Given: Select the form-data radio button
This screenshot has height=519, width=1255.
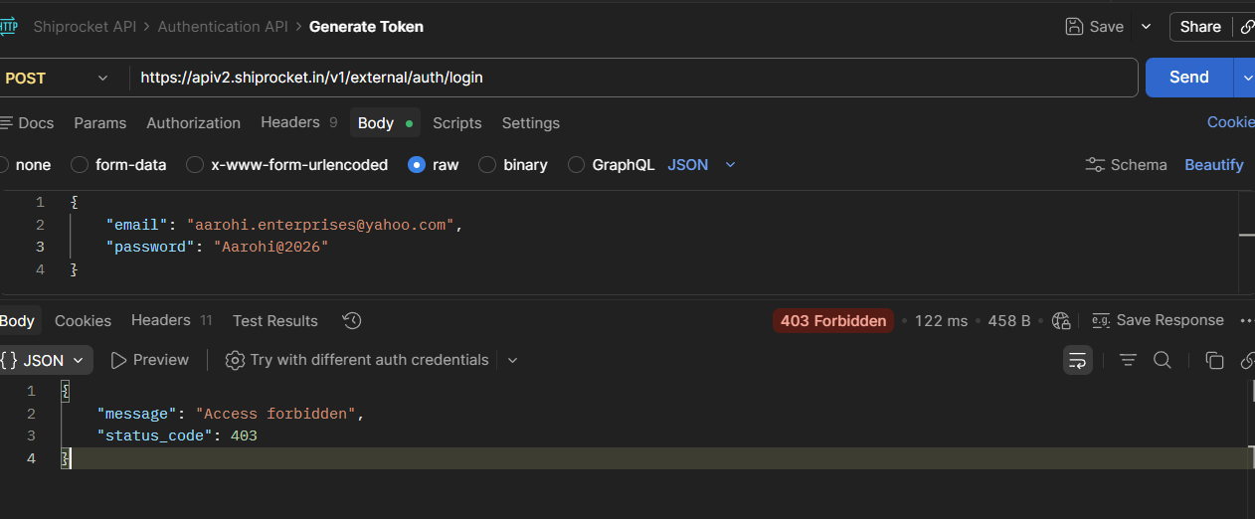Looking at the screenshot, I should click(80, 165).
